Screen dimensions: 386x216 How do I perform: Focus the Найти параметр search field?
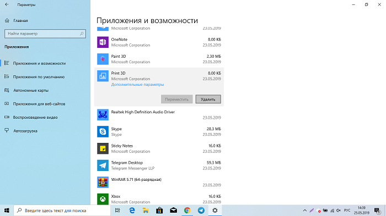[x=45, y=34]
